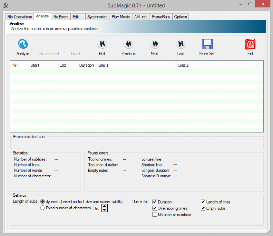273x236 pixels.
Task: Open the Options tab
Action: [x=181, y=17]
